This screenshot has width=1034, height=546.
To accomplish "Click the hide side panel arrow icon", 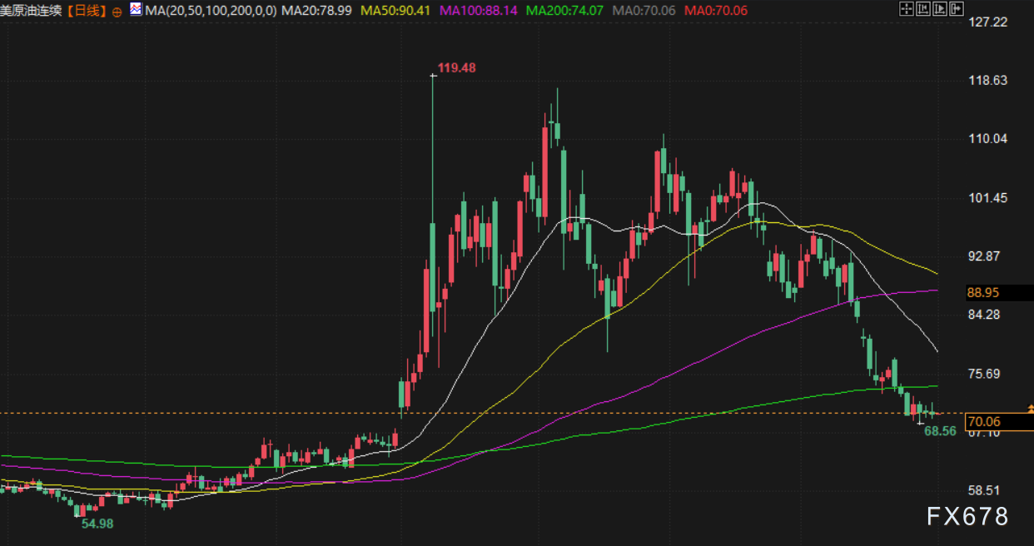I will [x=957, y=8].
